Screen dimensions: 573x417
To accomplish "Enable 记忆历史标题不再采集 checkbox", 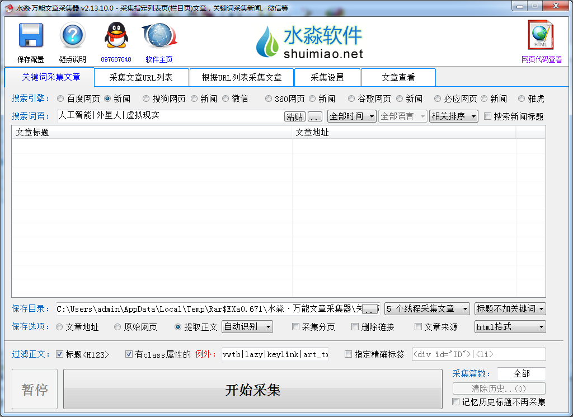I will [x=455, y=402].
